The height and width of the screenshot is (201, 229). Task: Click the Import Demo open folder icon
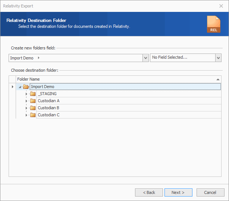(x=26, y=87)
